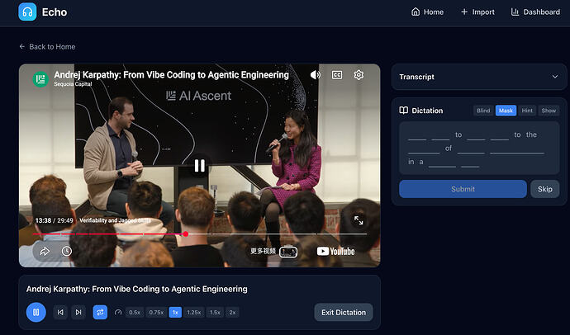Viewport: 570px width, 335px height.
Task: Click the 13:38 / 29:49 time display
Action: pos(54,220)
